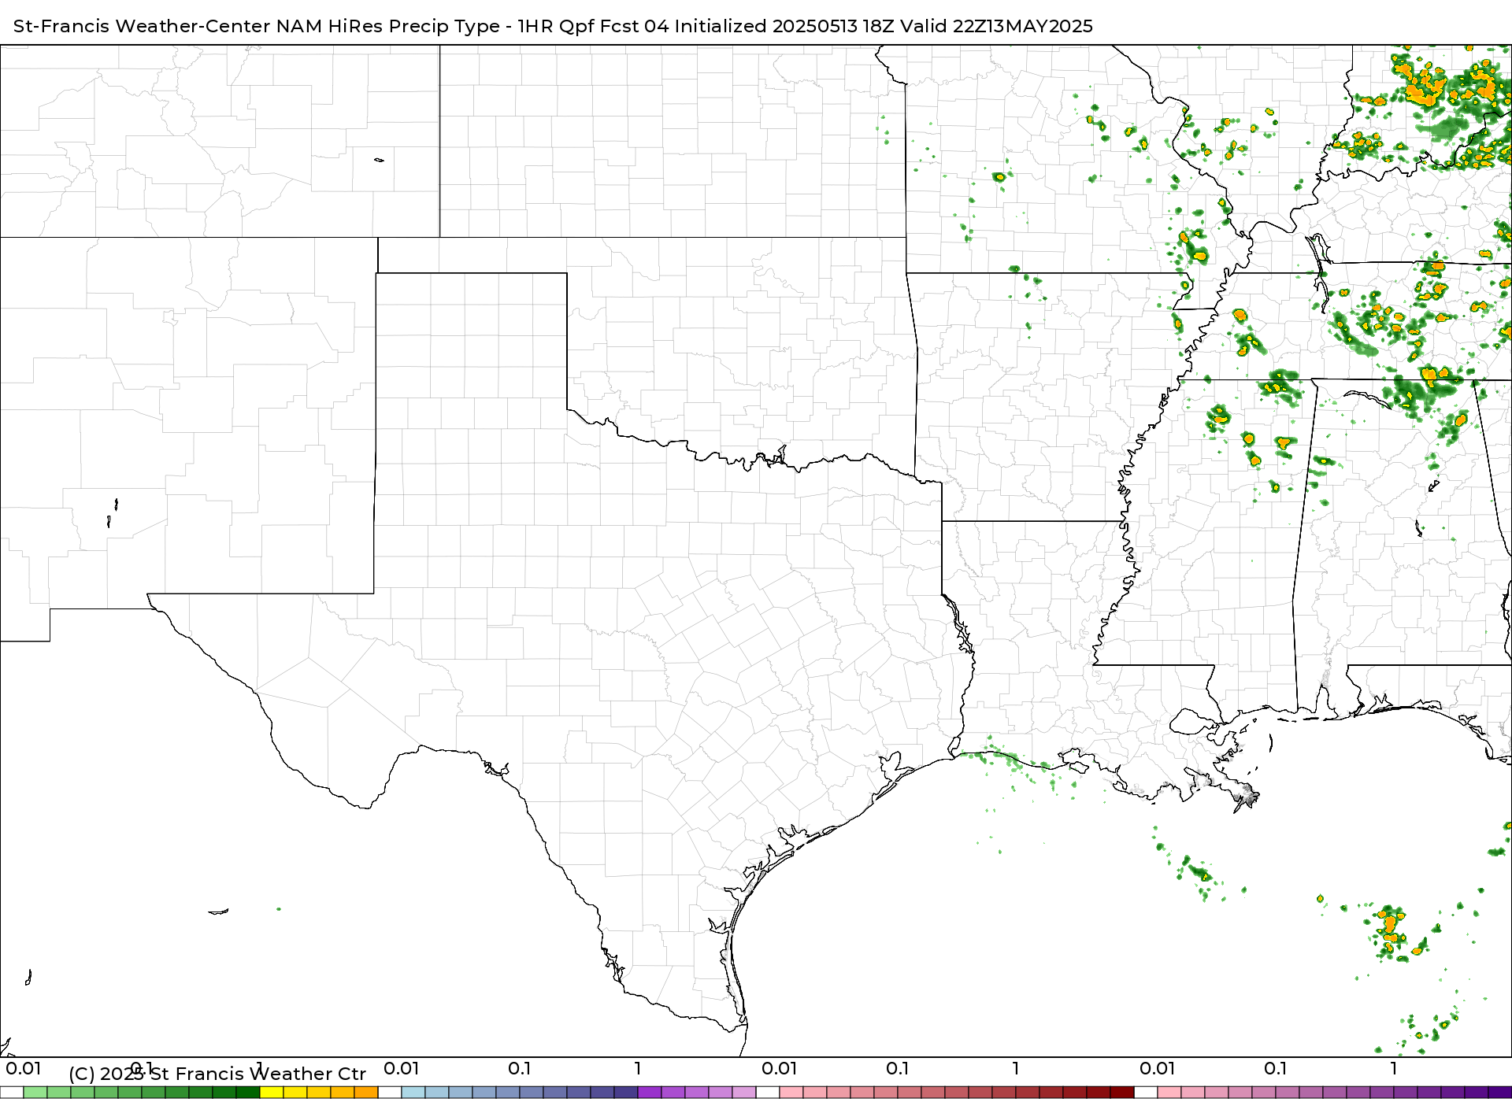Select the darkest maroon legend swatch
Screen dimensions: 1512x1102
click(1122, 1093)
